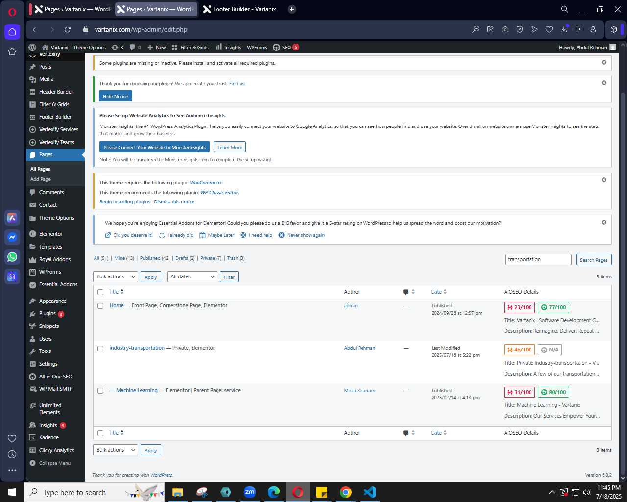Image resolution: width=627 pixels, height=502 pixels.
Task: Sort pages by Date in footer
Action: point(439,433)
